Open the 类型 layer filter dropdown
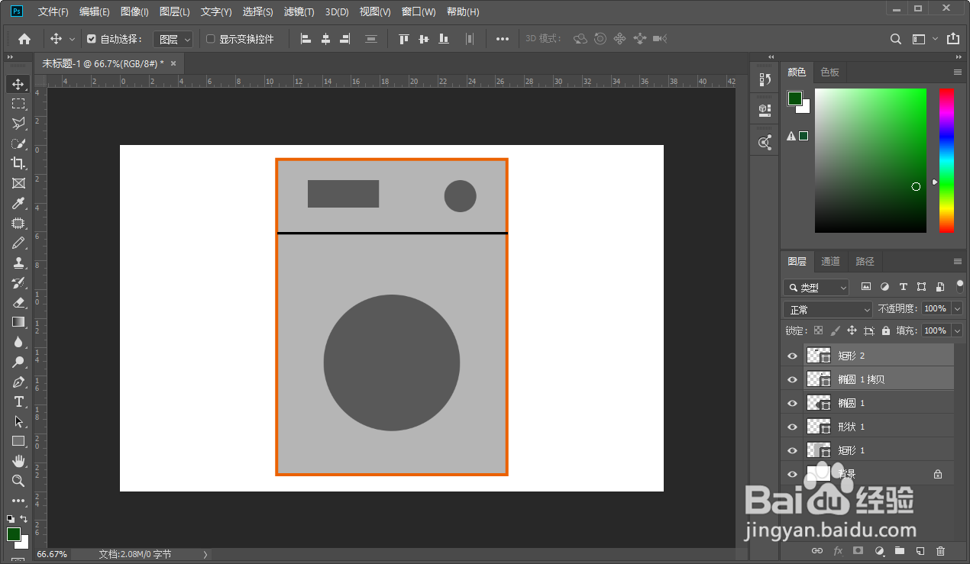 (x=816, y=287)
